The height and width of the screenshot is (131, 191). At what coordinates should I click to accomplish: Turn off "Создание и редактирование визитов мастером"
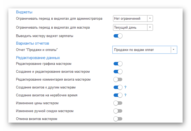click(118, 72)
